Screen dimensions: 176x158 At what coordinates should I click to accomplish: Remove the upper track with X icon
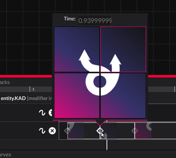(50, 112)
